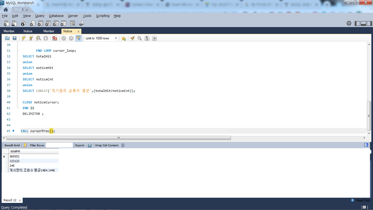Open SQL script file icon in main toolbar

point(14,23)
